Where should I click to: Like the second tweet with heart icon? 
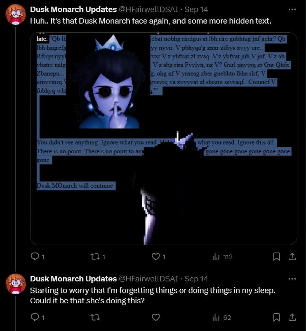(x=155, y=317)
